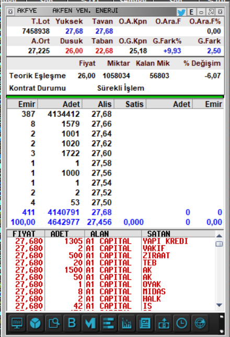Screen dimensions: 230x337
Task: Click the ALAN header in trades list
Action: click(x=113, y=234)
